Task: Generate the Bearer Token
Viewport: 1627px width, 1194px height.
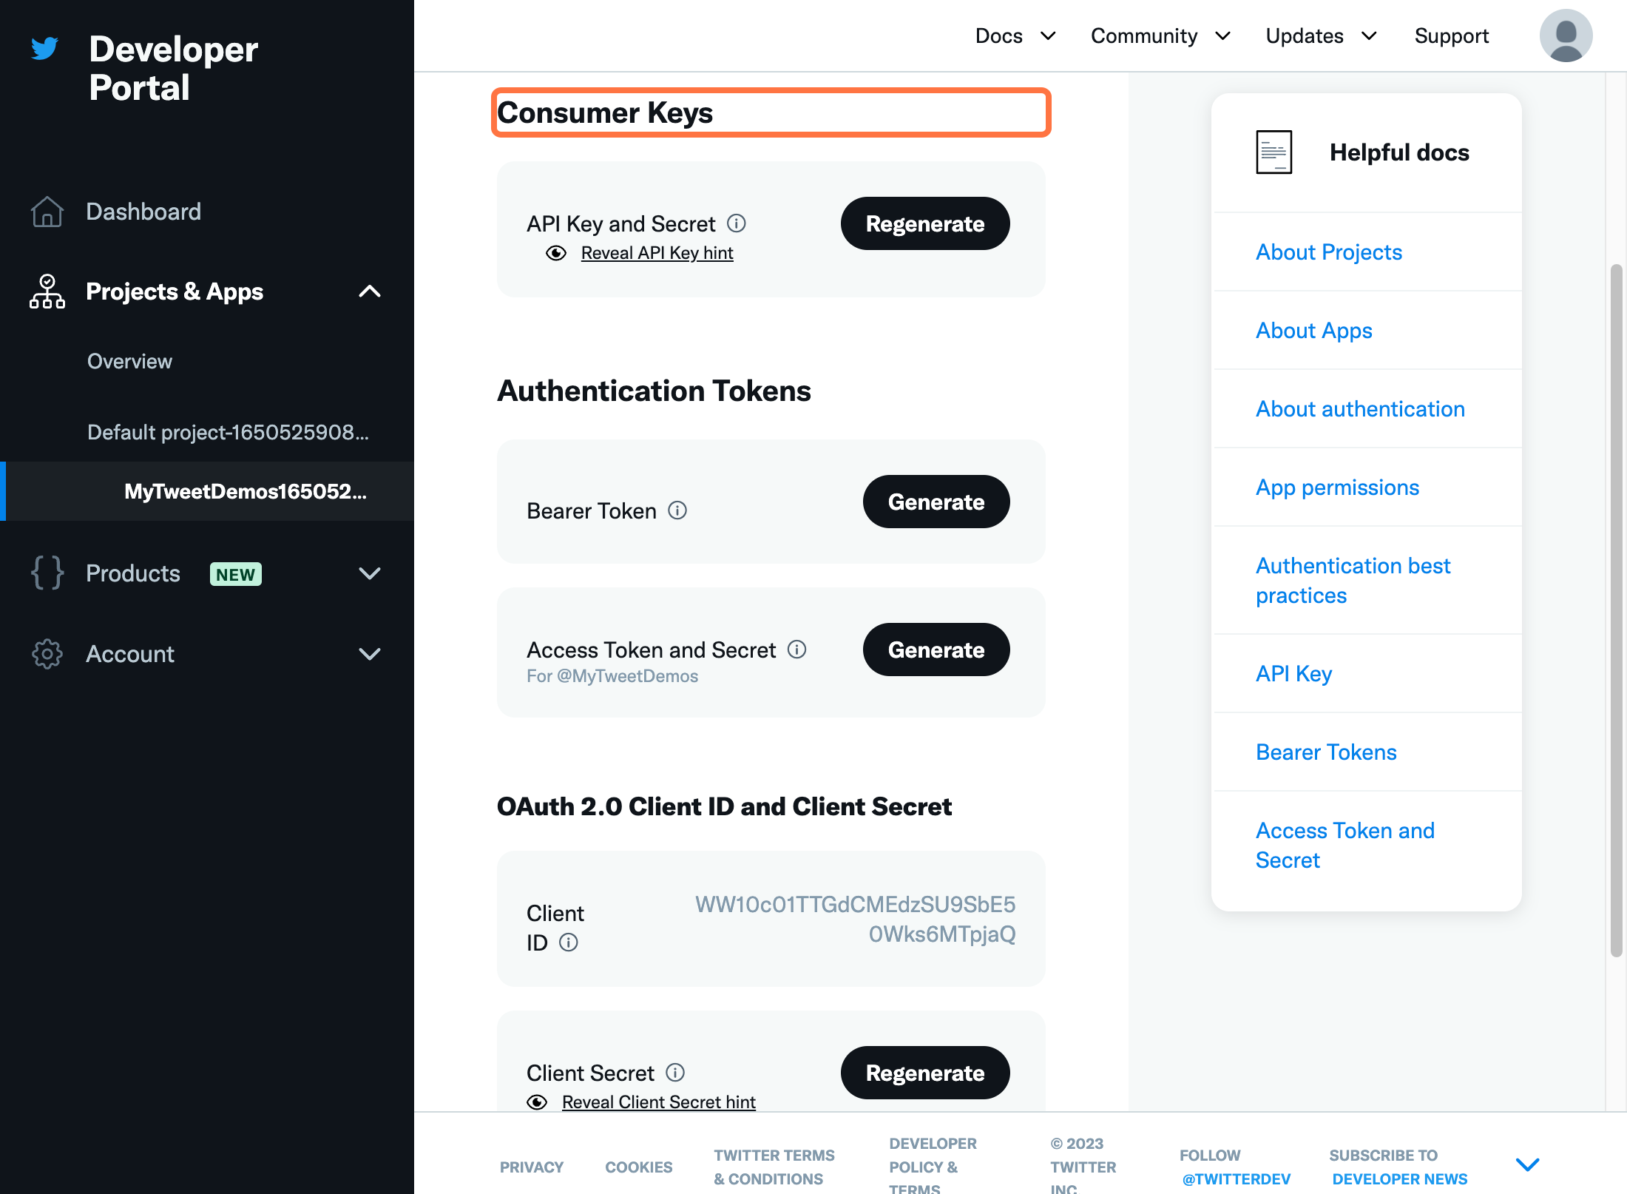Action: 936,502
